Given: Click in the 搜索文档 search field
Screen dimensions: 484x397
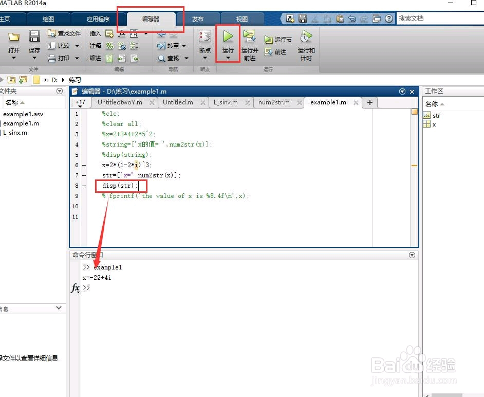Looking at the screenshot, I should coord(440,18).
